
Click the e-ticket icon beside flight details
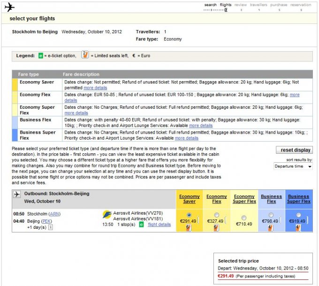141,225
